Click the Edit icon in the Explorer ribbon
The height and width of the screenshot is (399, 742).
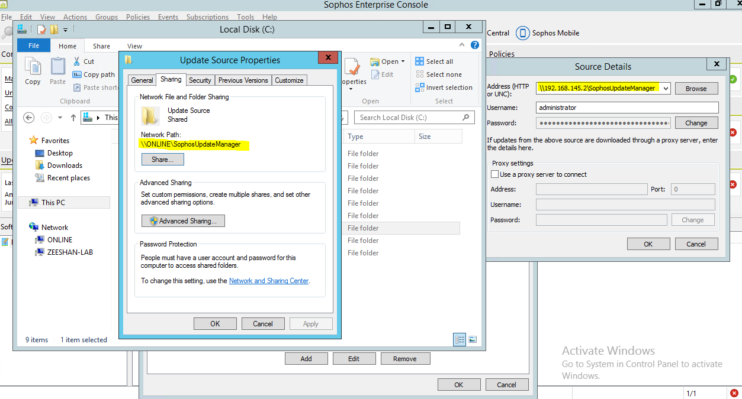point(375,74)
